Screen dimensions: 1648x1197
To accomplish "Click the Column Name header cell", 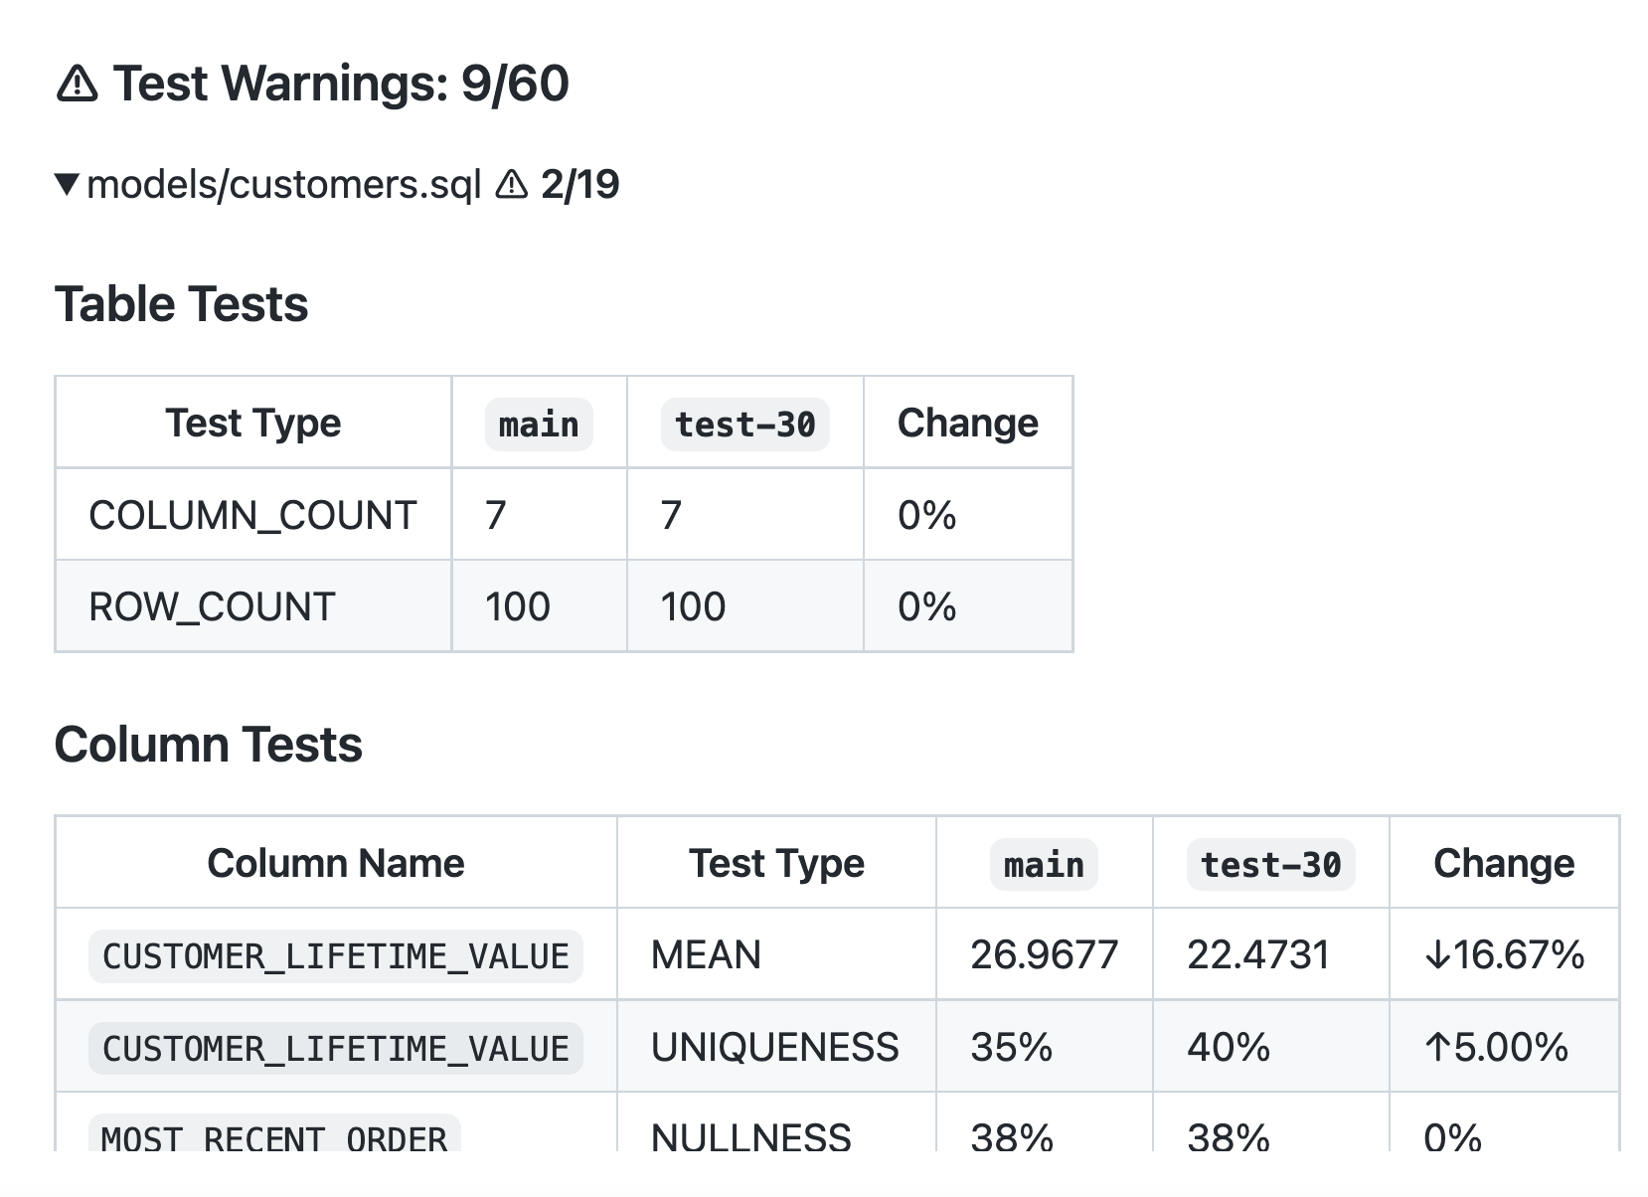I will (336, 863).
